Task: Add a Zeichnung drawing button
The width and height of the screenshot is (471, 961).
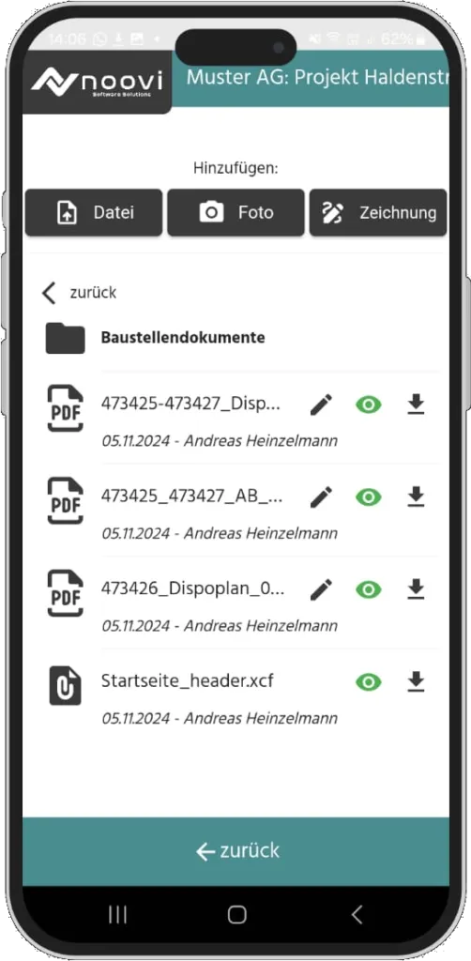Action: click(x=378, y=213)
